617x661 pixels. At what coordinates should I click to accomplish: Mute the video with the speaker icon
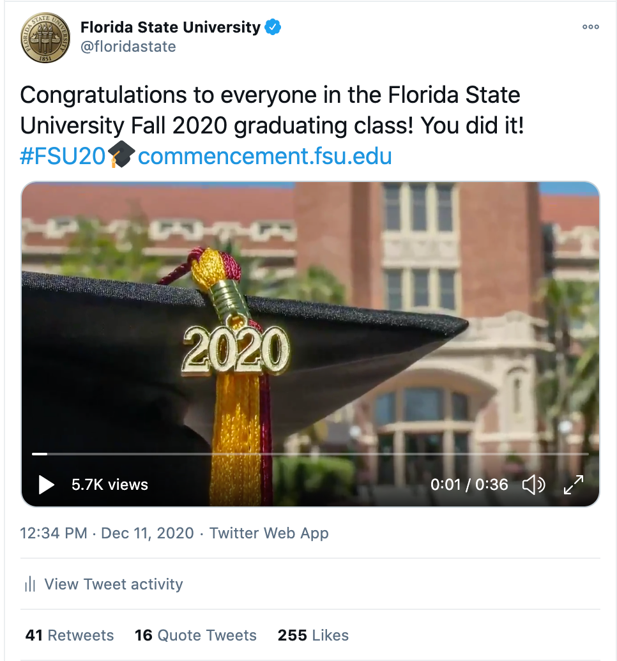[x=533, y=485]
